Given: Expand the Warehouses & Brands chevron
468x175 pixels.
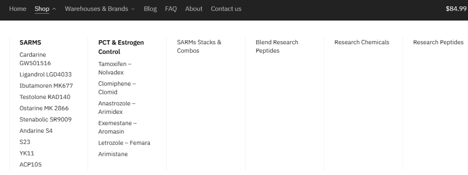Looking at the screenshot, I should (133, 9).
